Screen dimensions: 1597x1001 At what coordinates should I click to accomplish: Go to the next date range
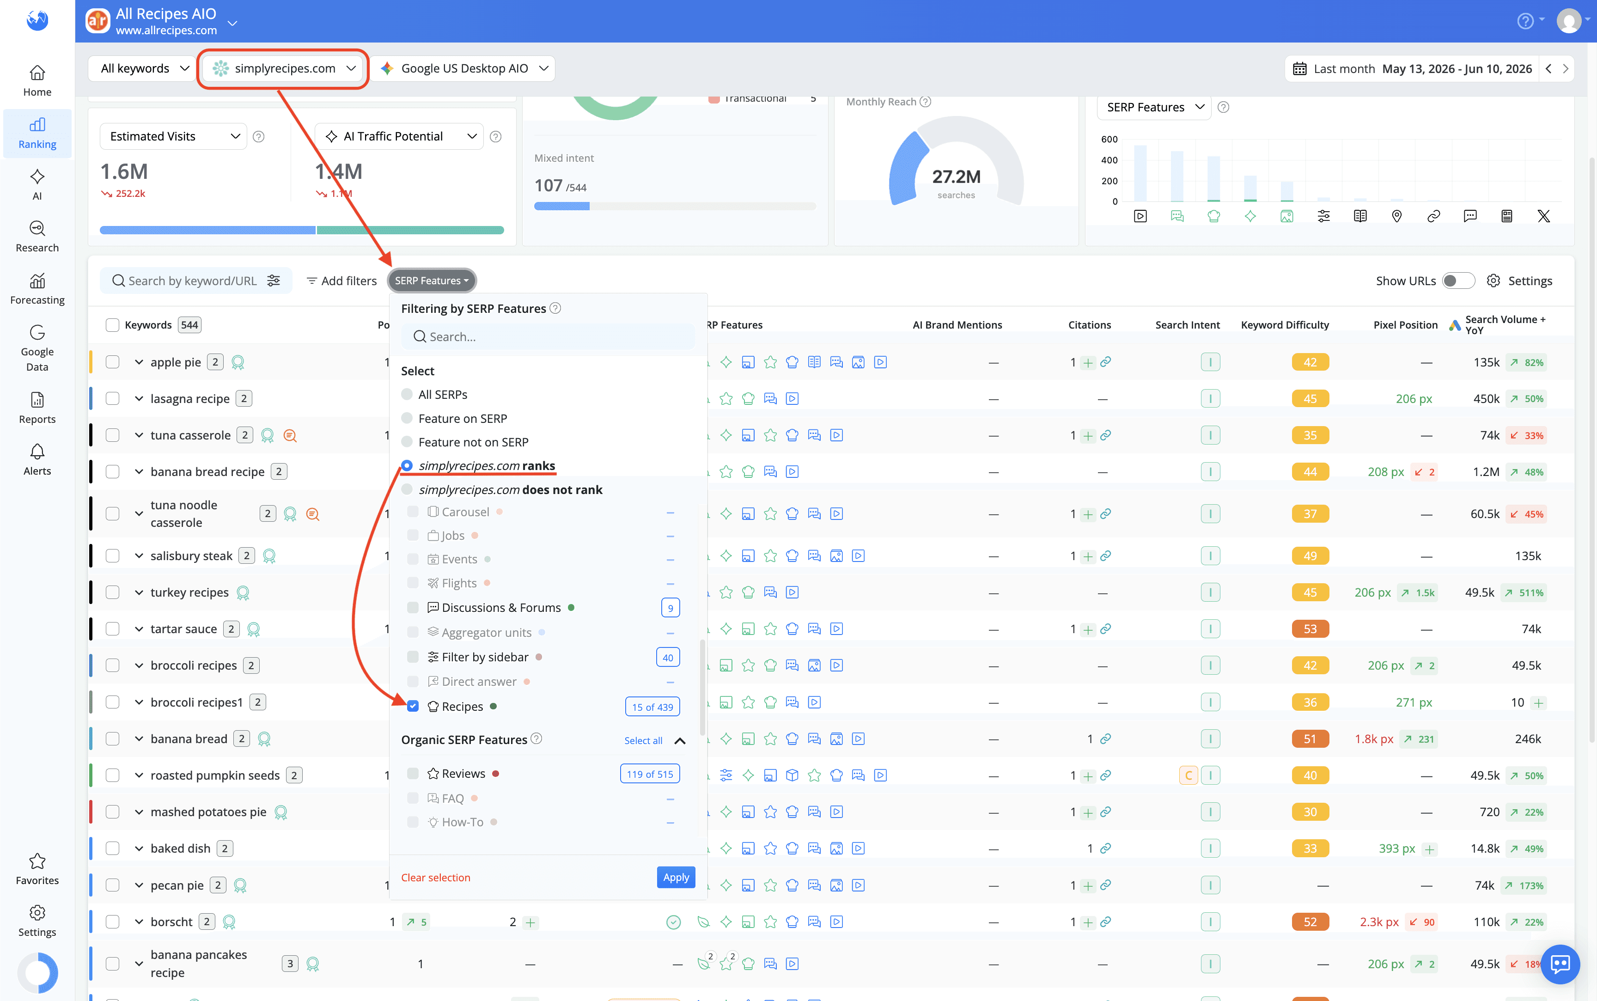pyautogui.click(x=1565, y=68)
